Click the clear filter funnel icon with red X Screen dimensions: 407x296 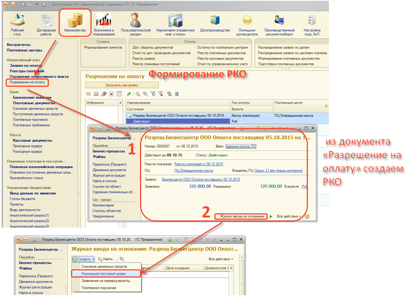click(x=160, y=94)
